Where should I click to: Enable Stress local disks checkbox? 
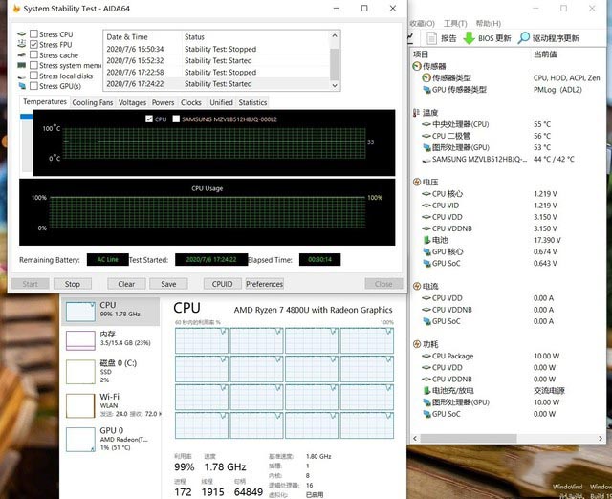click(34, 76)
